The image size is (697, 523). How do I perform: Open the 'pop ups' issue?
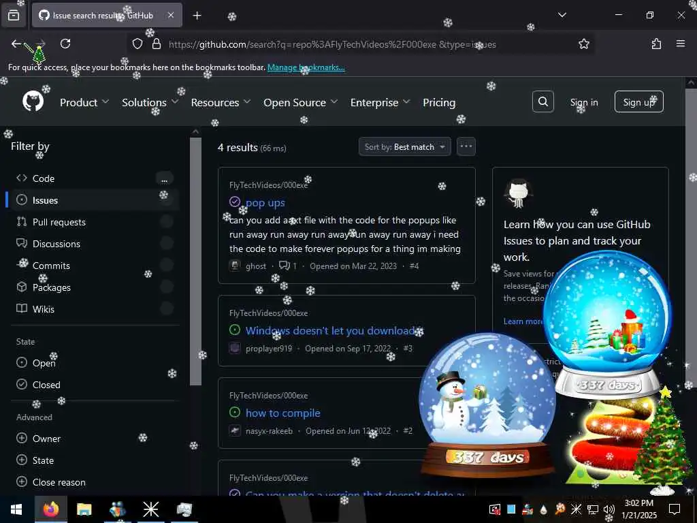pos(265,203)
